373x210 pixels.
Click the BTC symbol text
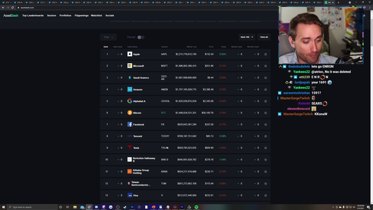coord(163,113)
